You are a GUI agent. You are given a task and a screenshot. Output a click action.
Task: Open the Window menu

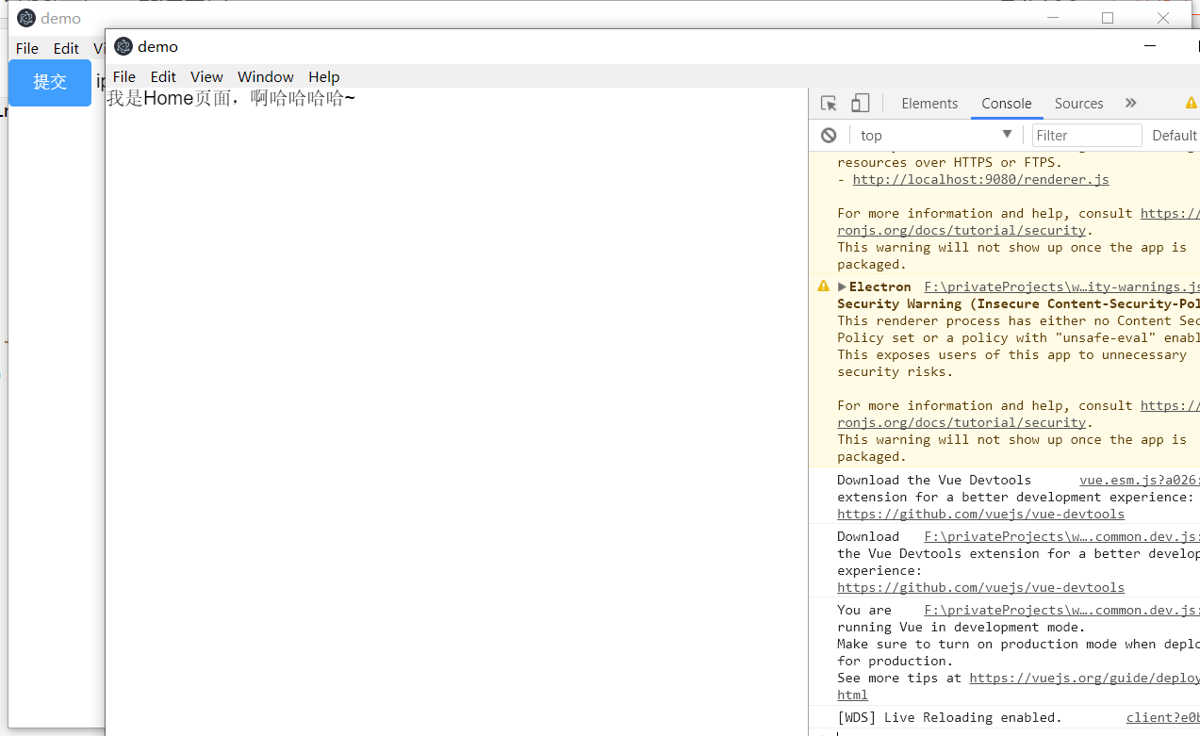266,77
